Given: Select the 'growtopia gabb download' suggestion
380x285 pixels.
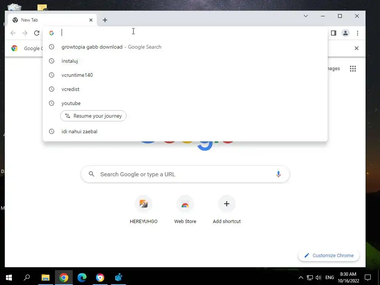Looking at the screenshot, I should coord(185,47).
